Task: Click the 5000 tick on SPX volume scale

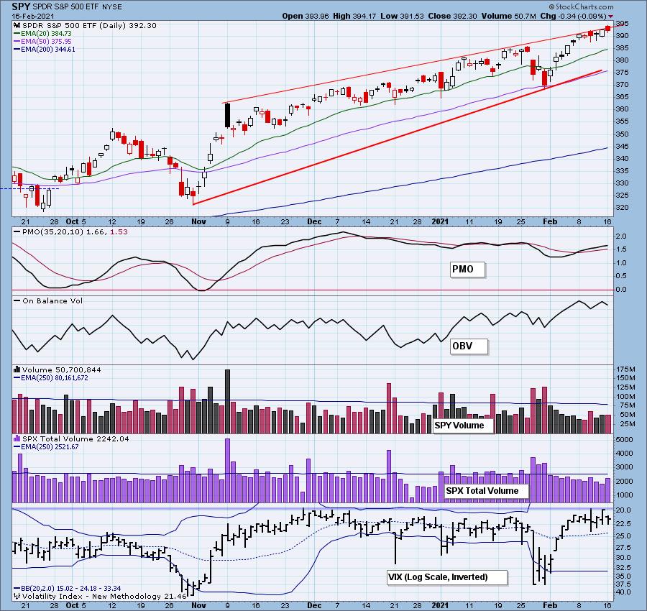Action: tap(624, 440)
